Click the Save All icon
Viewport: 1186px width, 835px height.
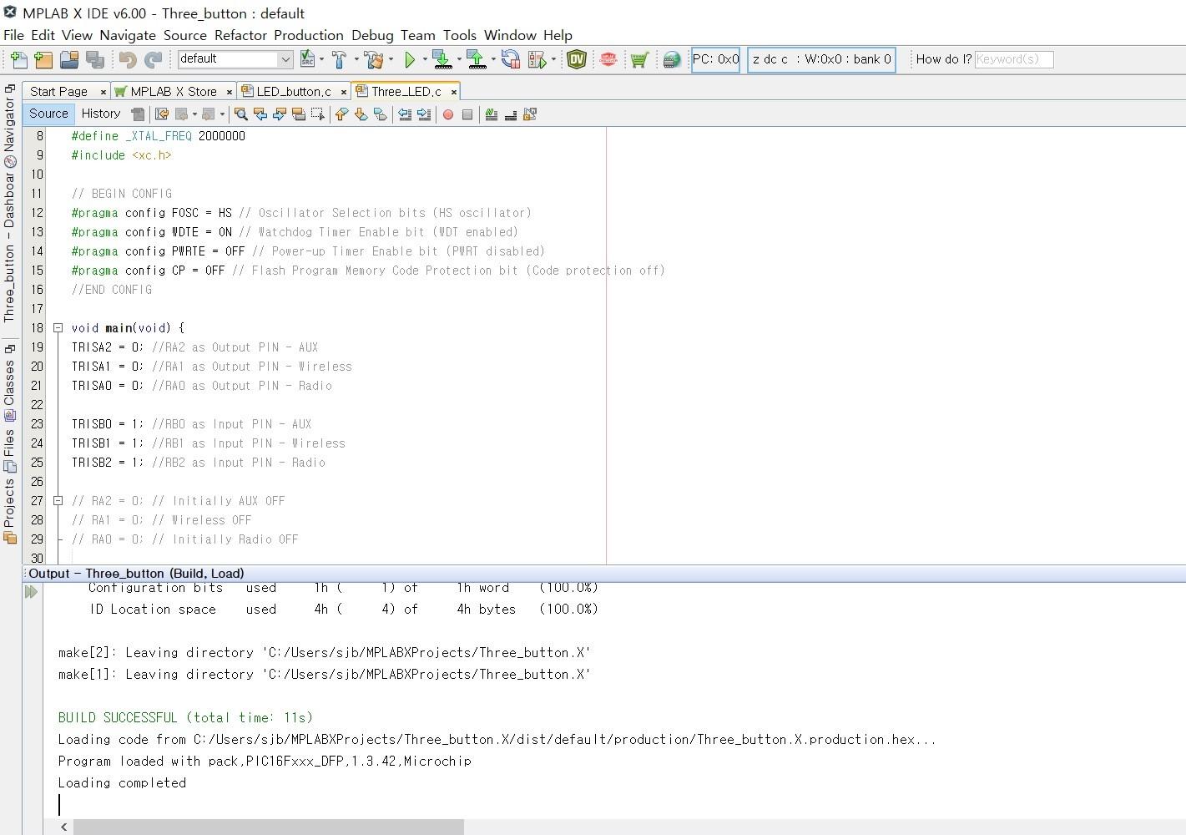point(95,59)
